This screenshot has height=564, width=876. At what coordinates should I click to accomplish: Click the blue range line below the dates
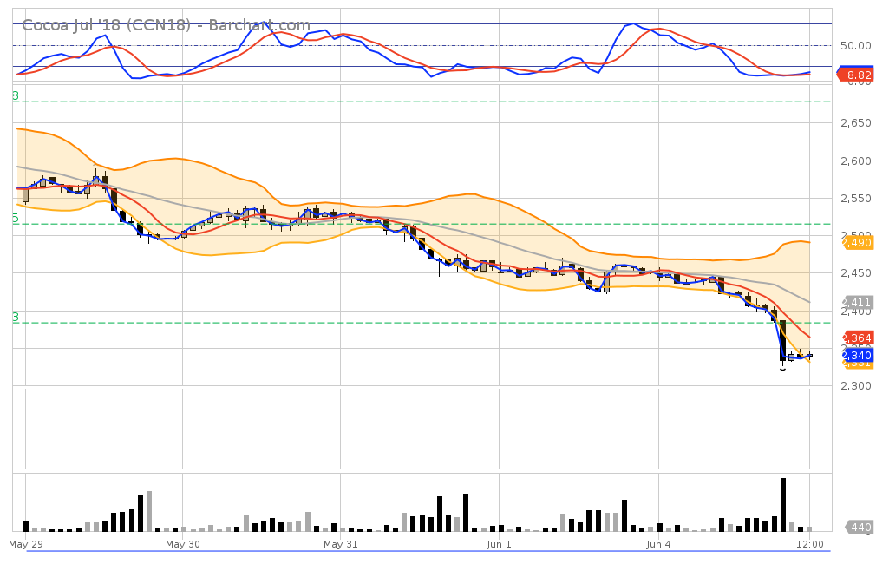click(428, 551)
